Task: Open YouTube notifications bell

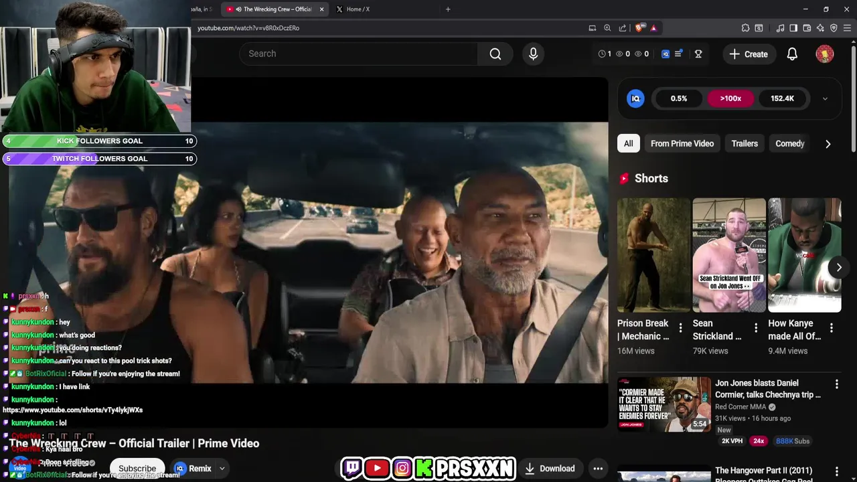Action: (x=792, y=54)
